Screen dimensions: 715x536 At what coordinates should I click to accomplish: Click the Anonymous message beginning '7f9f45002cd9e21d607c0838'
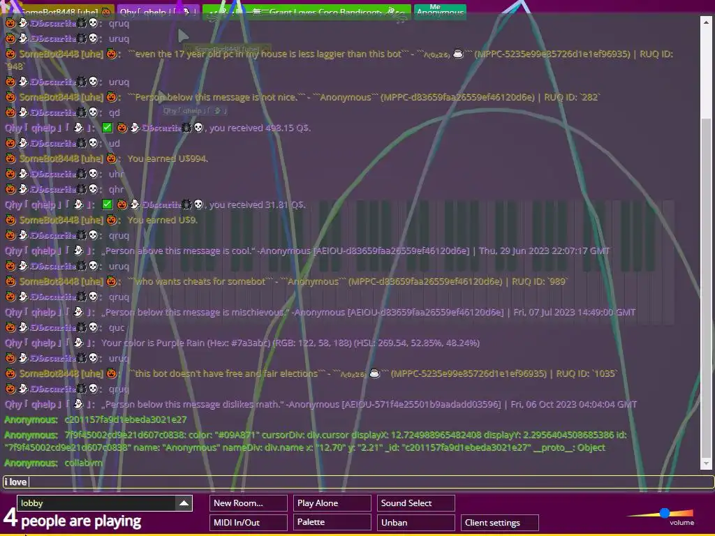pos(316,441)
